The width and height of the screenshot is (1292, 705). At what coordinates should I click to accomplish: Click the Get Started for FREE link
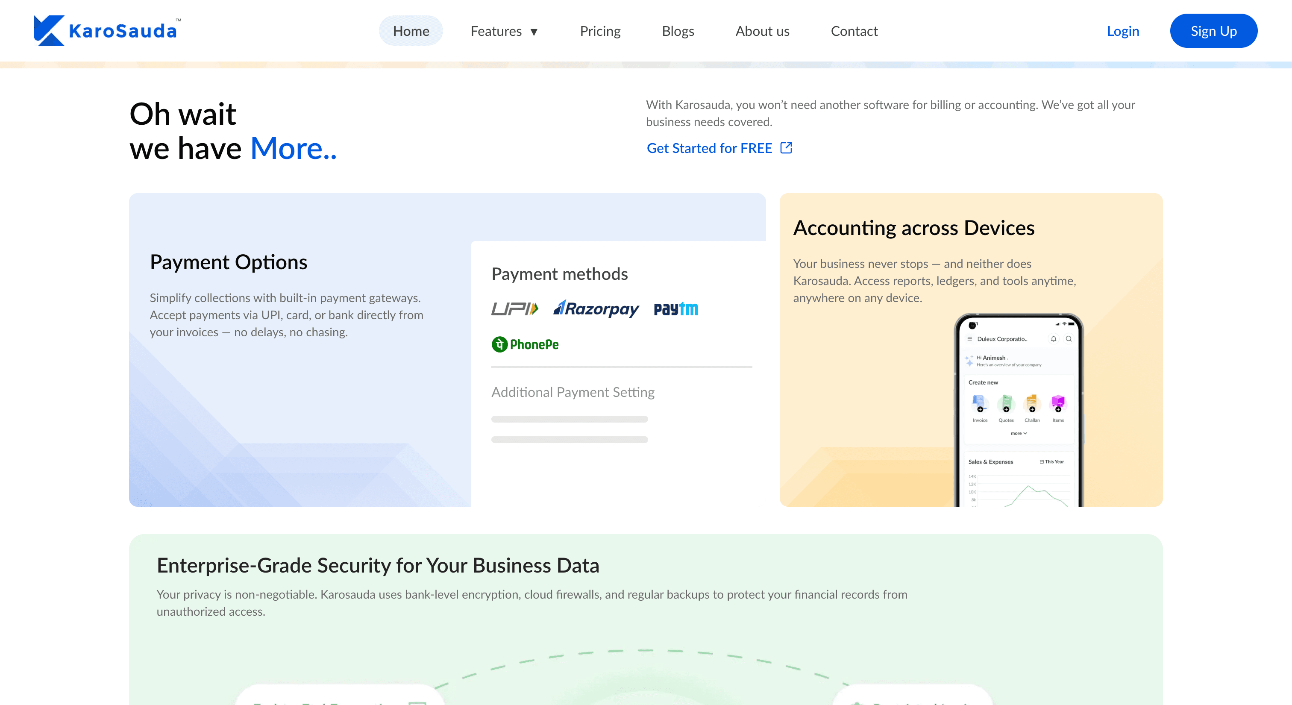point(709,148)
